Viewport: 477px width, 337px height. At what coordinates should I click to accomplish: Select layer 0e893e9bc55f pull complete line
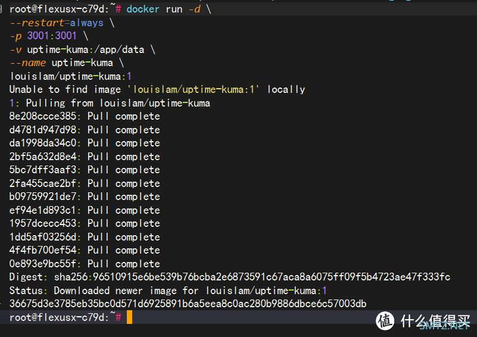(x=85, y=263)
